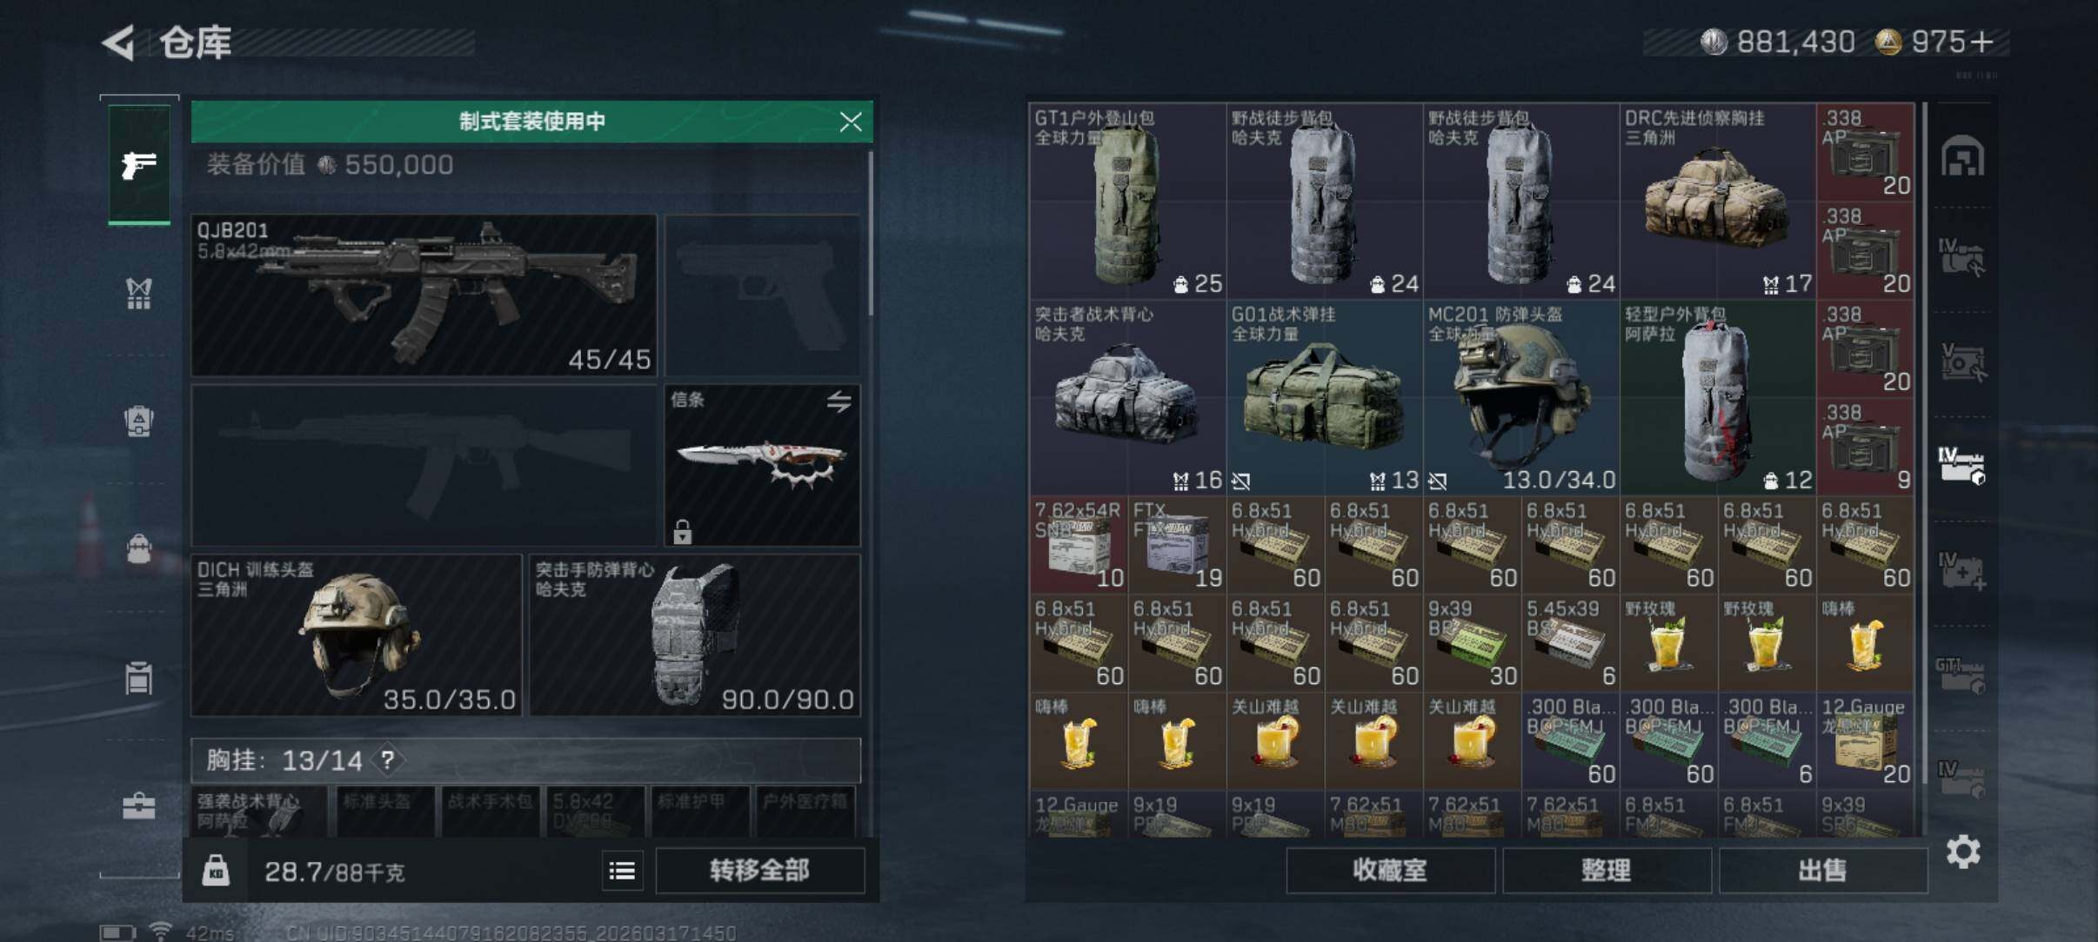Click the 转移全部 button
This screenshot has width=2098, height=942.
[759, 870]
